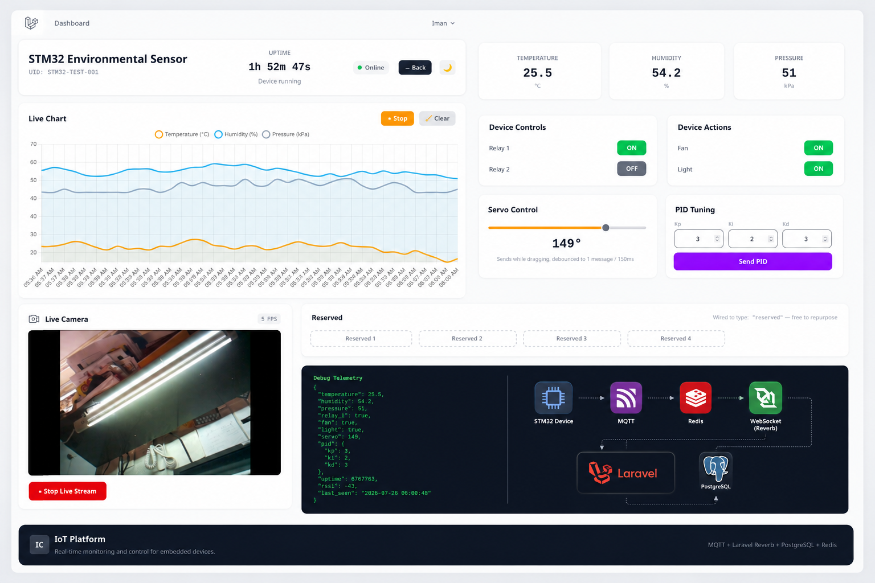
Task: Click the Reserved 4 button
Action: [676, 339]
